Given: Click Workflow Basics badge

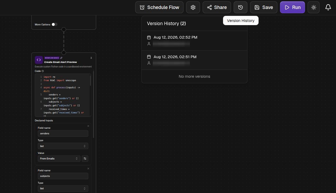Looking at the screenshot, I should [x=52, y=58].
